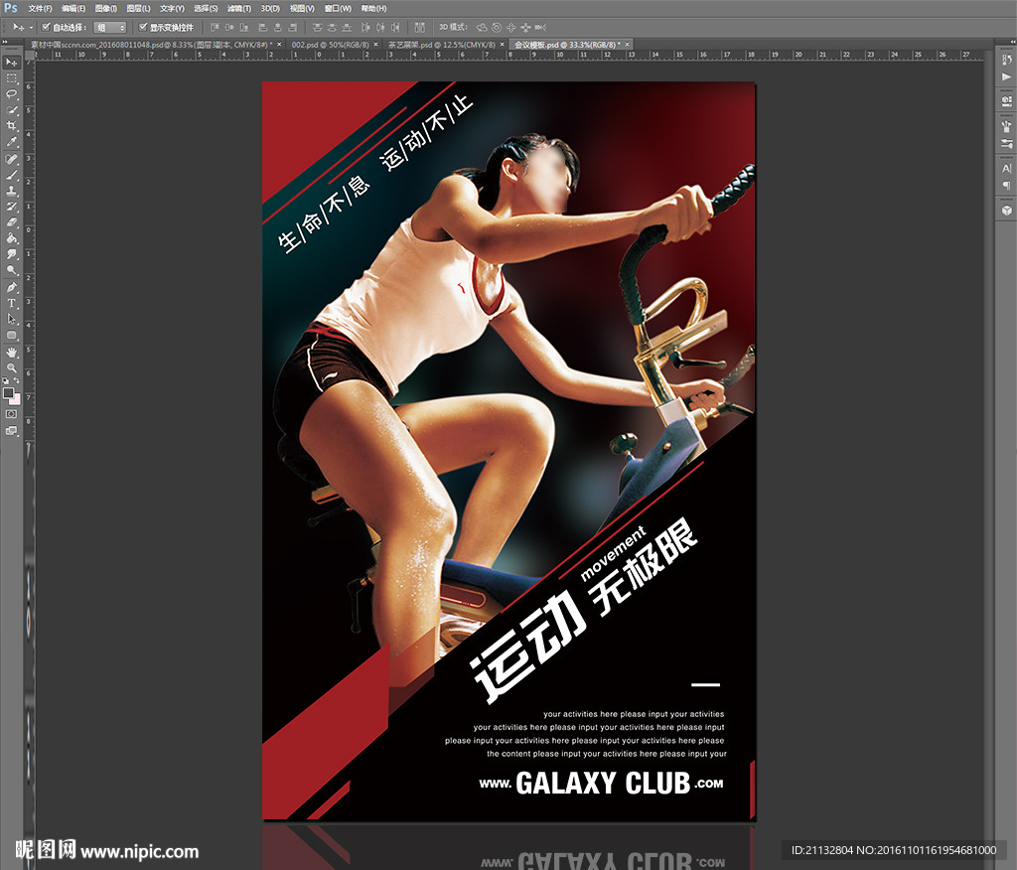Open the 图层(L) menu
This screenshot has width=1017, height=870.
(139, 8)
